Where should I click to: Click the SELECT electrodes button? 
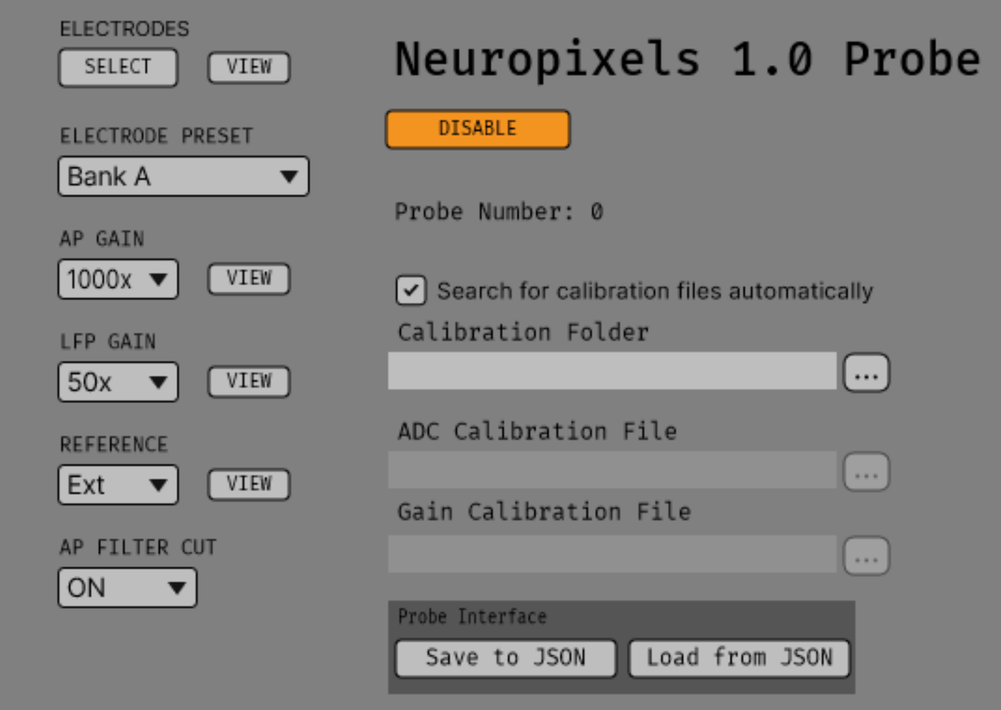coord(118,67)
